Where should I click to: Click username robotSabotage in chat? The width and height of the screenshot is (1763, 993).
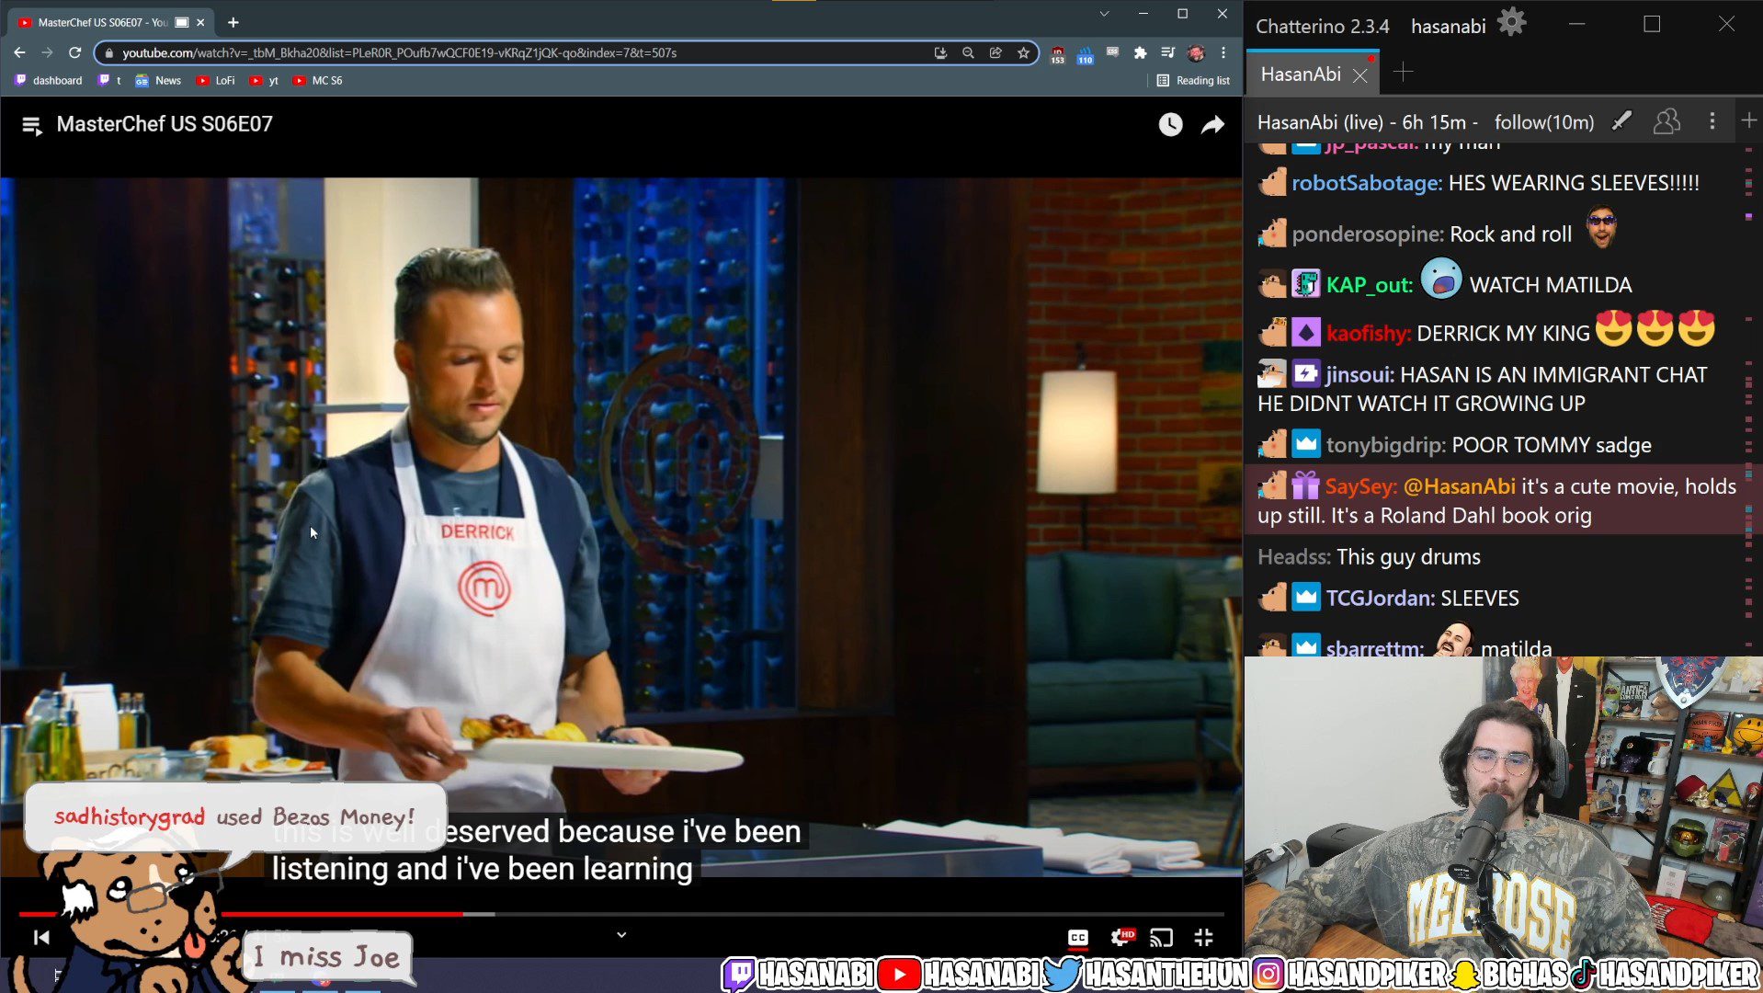(1367, 183)
